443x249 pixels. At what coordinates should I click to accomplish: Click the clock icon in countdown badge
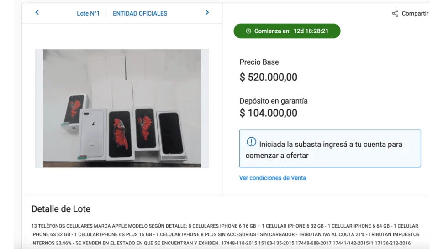point(248,31)
